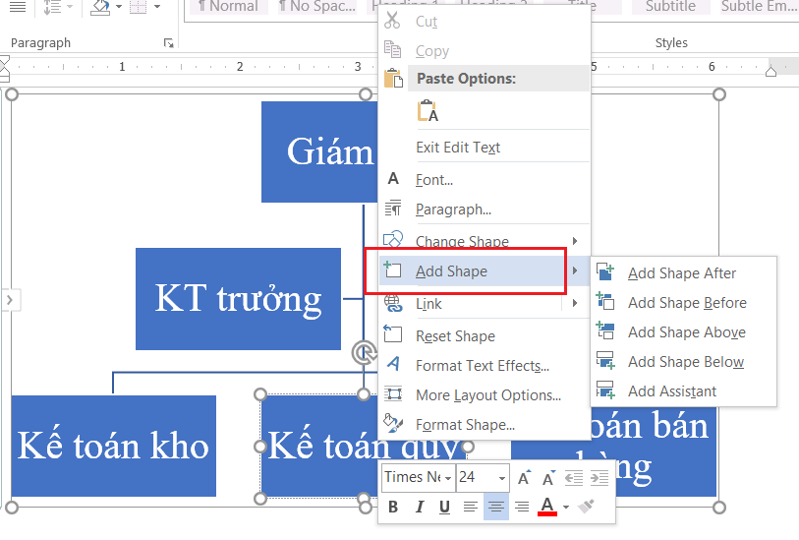Open font color dropdown arrow
The image size is (799, 540).
(566, 507)
